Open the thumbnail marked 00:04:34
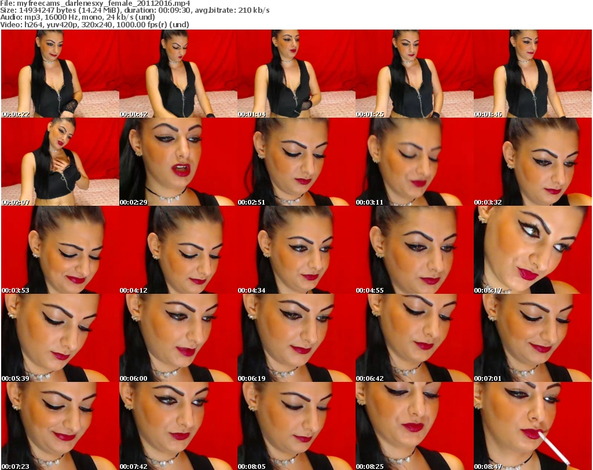This screenshot has width=593, height=470. pos(296,250)
